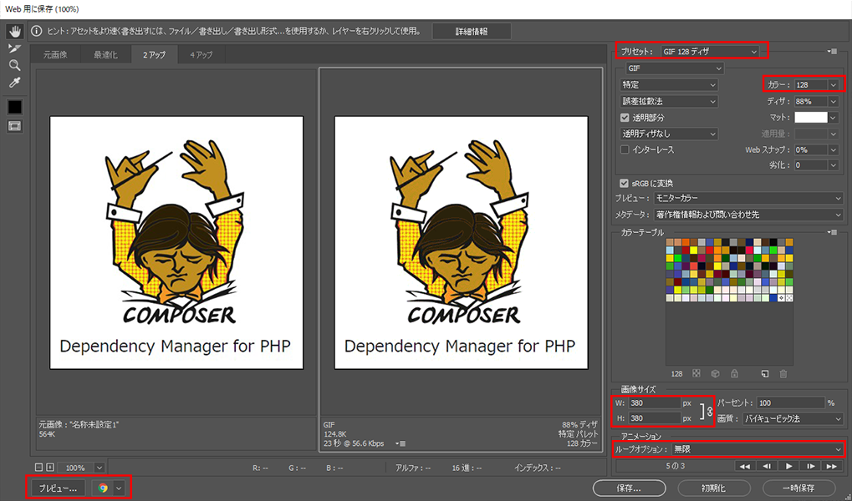This screenshot has height=501, width=852.
Task: Click the color table trash icon
Action: click(x=783, y=374)
